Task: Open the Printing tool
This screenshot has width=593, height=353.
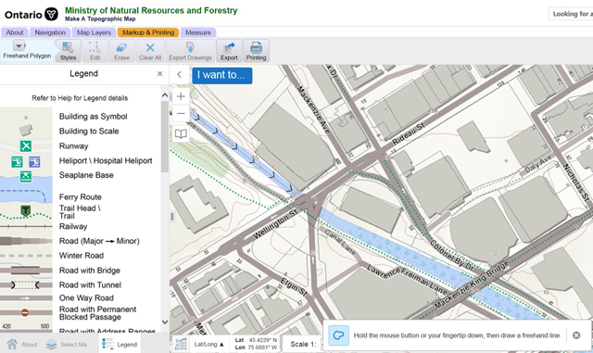Action: pyautogui.click(x=256, y=51)
